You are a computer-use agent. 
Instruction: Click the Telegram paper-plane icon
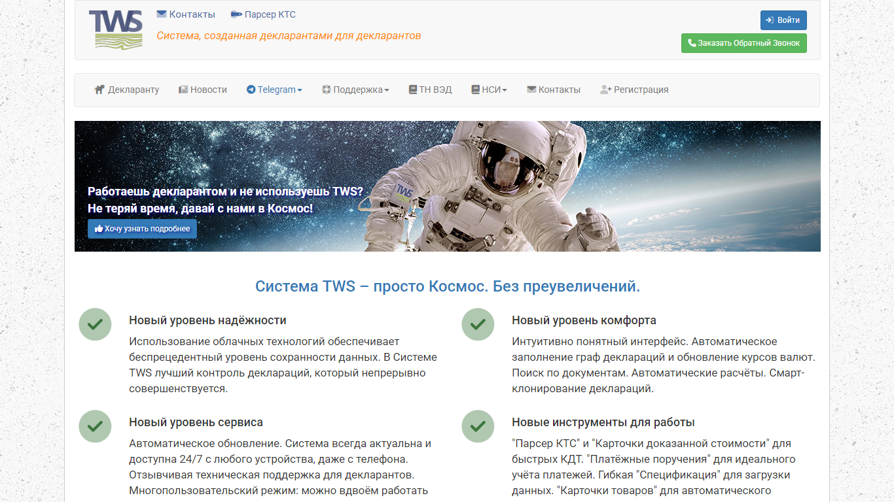click(x=251, y=90)
